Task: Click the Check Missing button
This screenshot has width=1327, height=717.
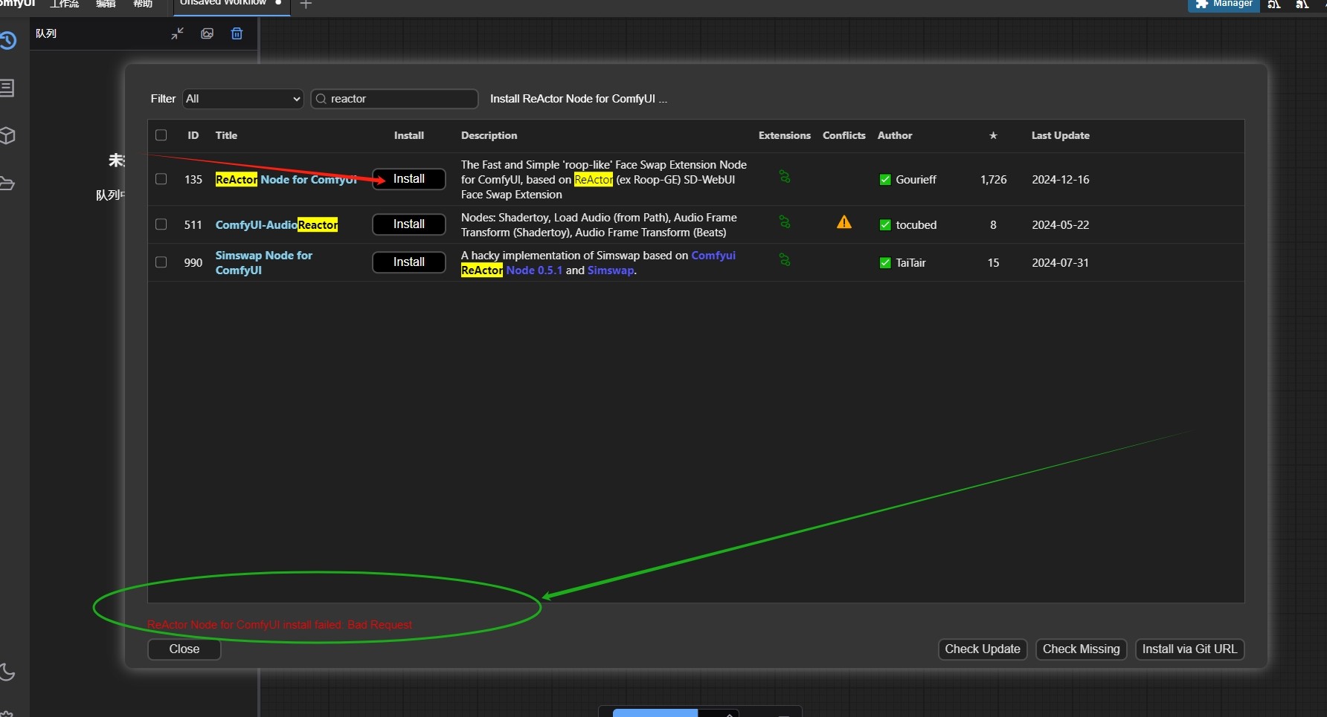Action: (1081, 649)
